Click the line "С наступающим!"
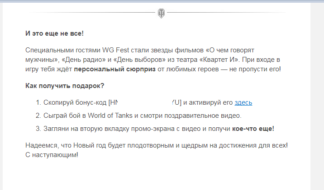Screen dimensions: 324x190 click(52, 155)
